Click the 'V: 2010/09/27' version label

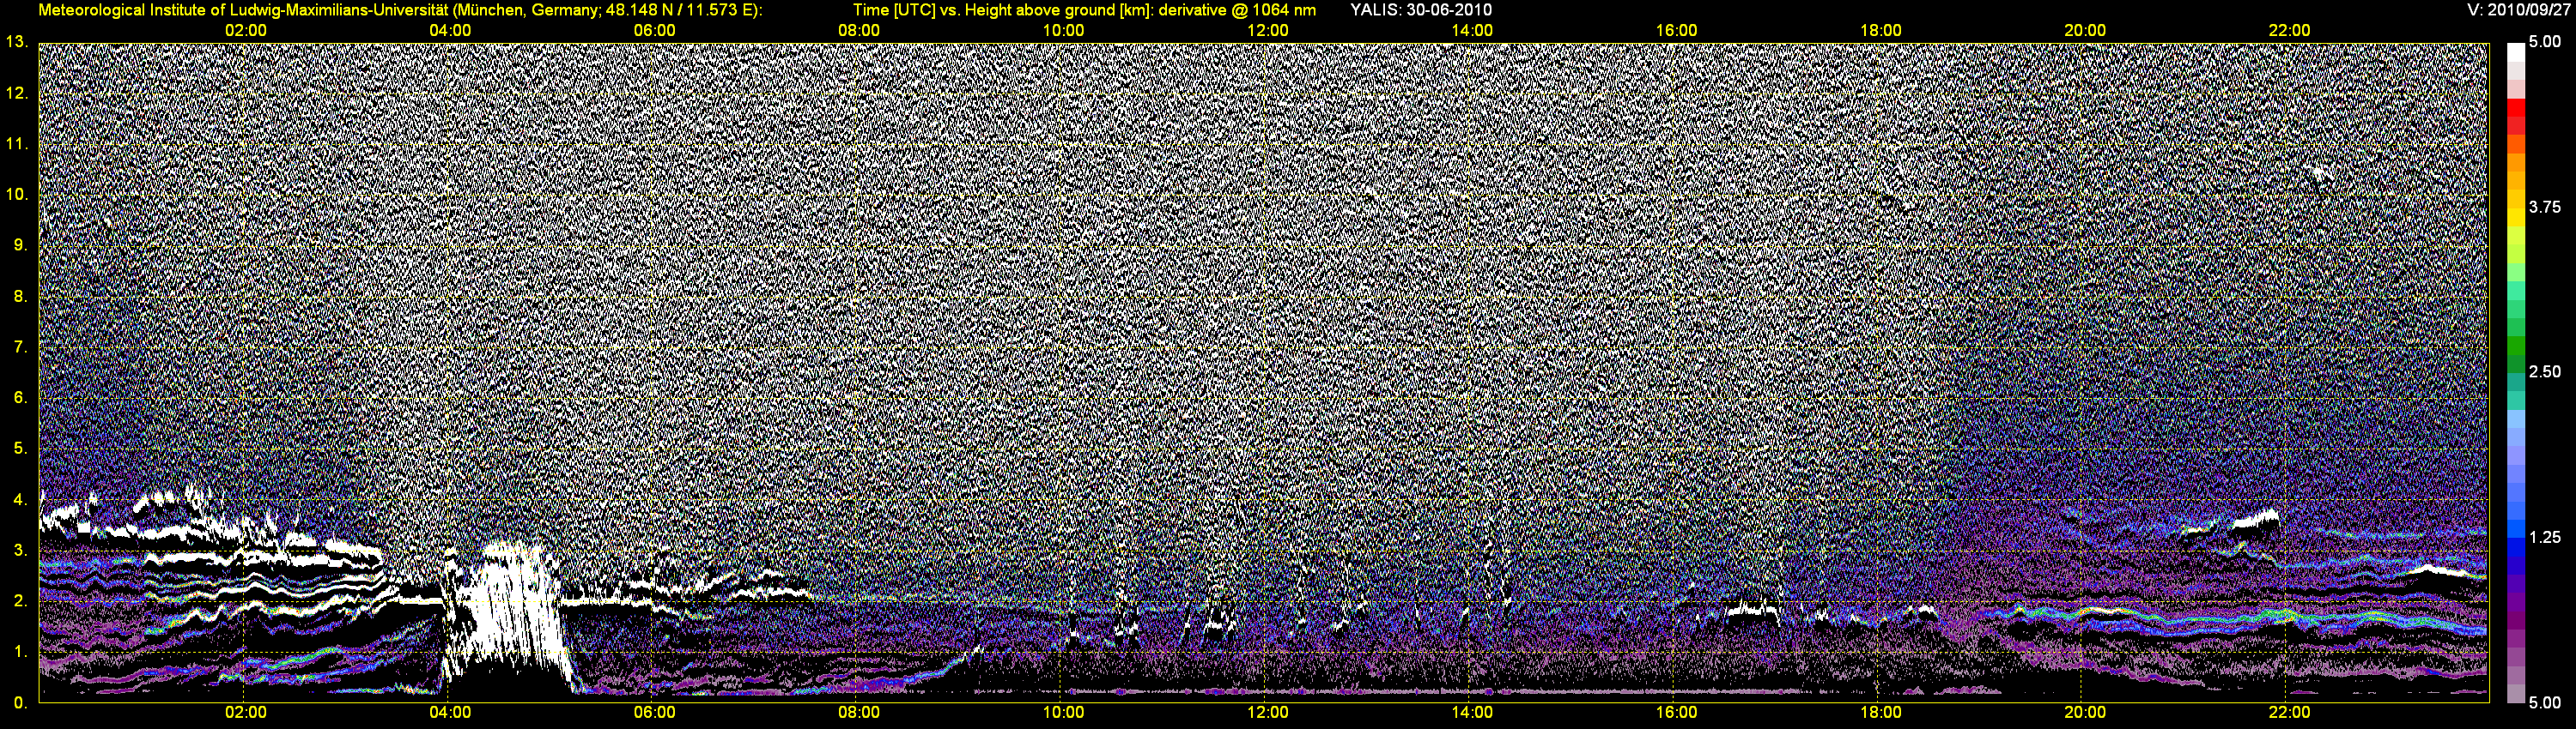tap(2517, 10)
